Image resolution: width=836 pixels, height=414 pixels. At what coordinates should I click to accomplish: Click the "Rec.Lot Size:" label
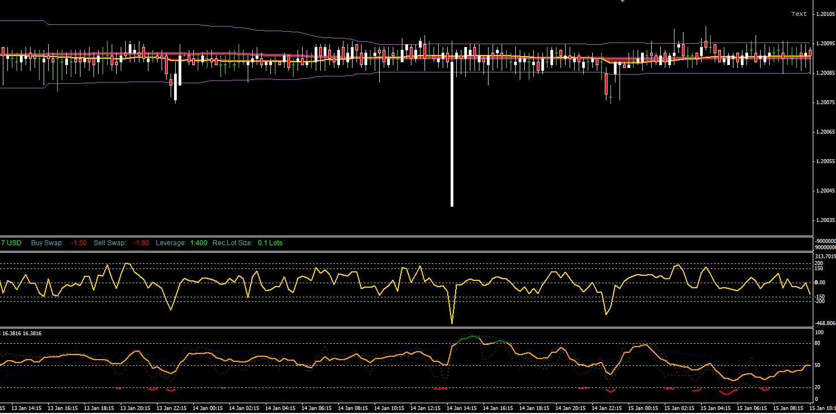point(232,243)
